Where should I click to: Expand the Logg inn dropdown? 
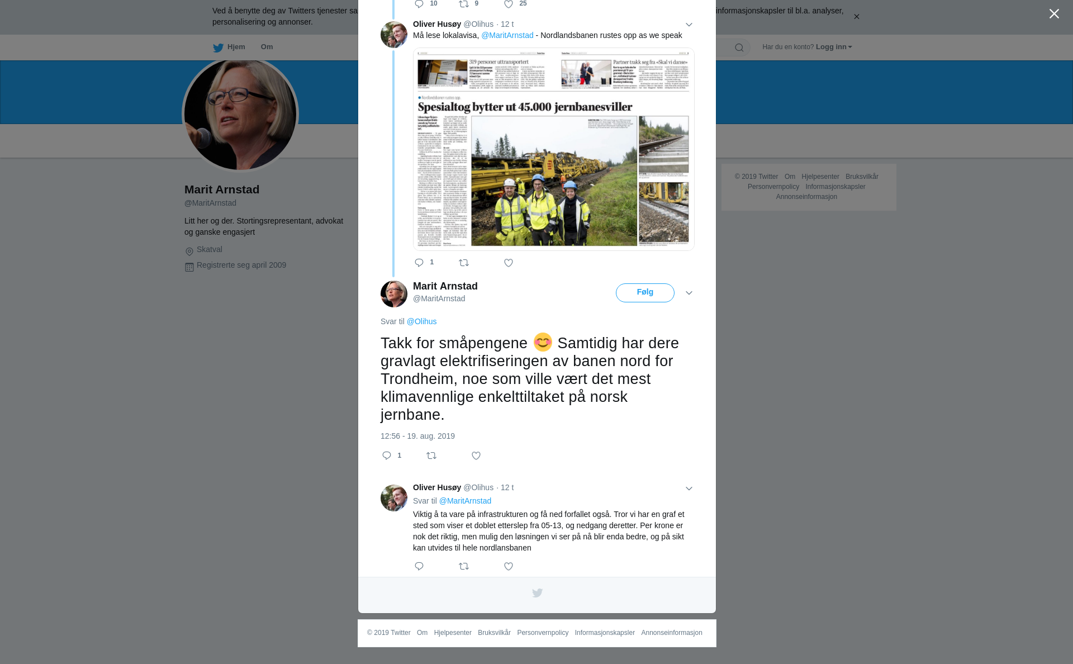tap(834, 47)
